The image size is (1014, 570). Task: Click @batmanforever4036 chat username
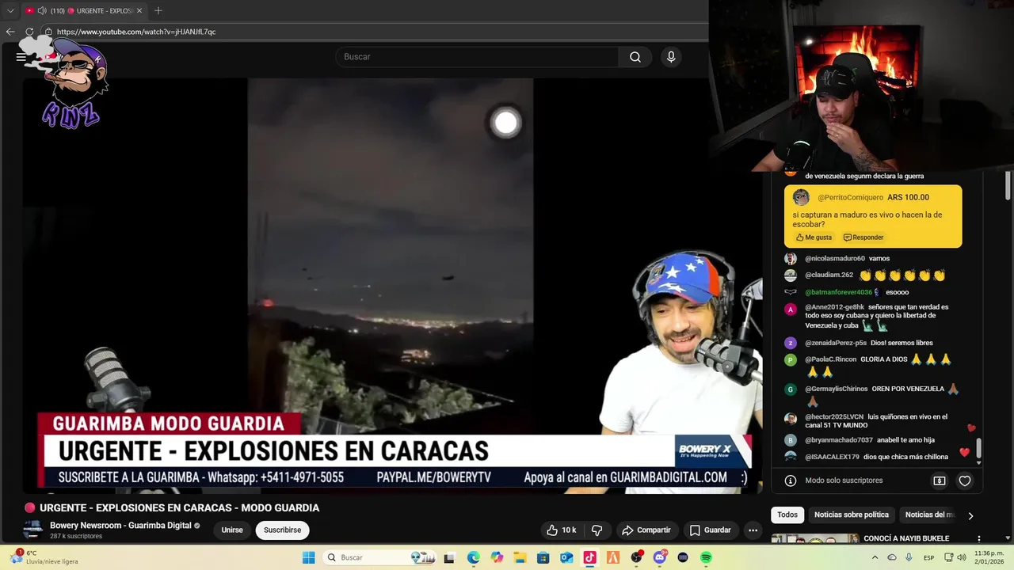(x=838, y=292)
